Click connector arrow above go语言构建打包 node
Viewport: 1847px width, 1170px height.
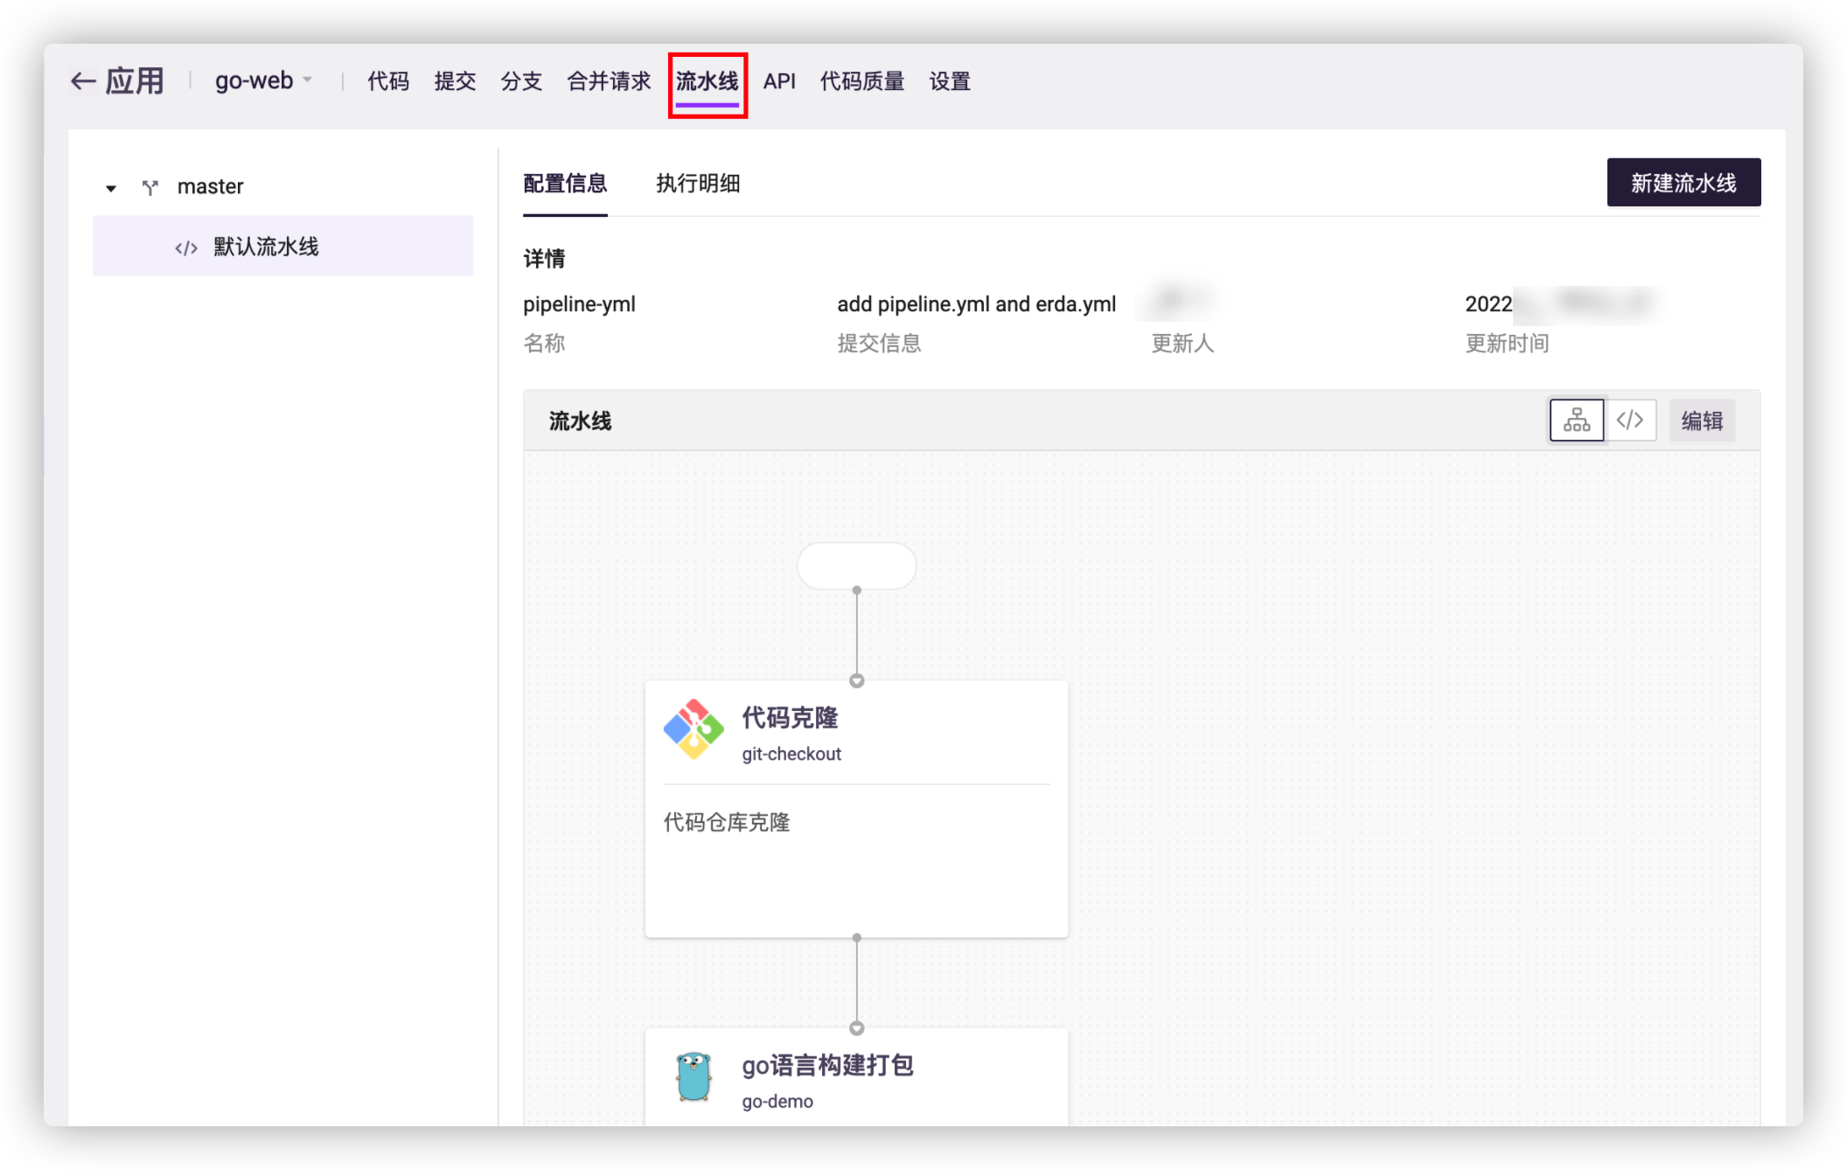tap(857, 1027)
